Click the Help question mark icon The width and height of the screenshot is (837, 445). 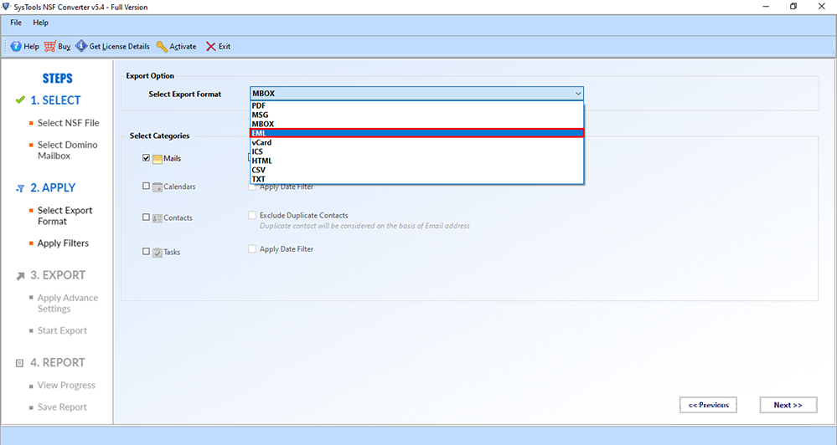click(x=16, y=46)
